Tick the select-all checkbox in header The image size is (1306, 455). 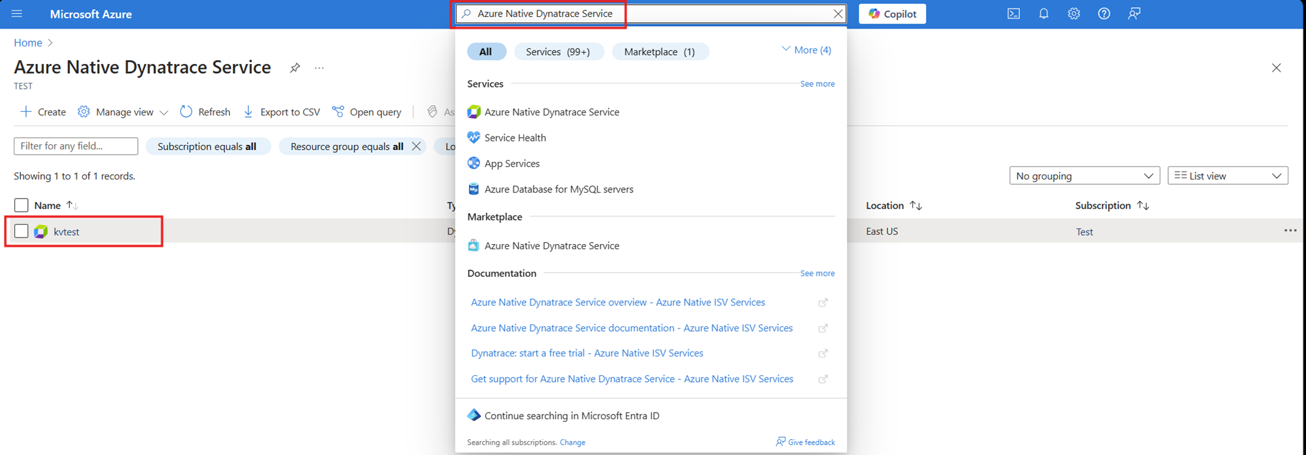point(21,205)
